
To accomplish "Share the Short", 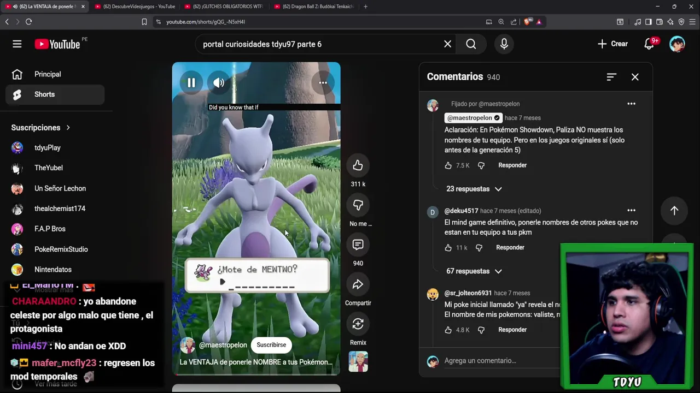I will [358, 284].
